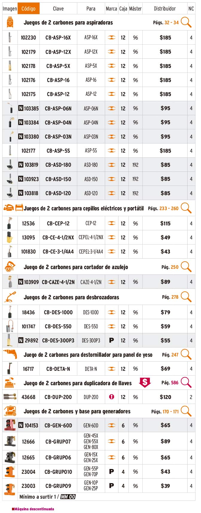Screen dimensions: 201x513
Task: Click the tile cutter category icon
Action: click(x=10, y=266)
